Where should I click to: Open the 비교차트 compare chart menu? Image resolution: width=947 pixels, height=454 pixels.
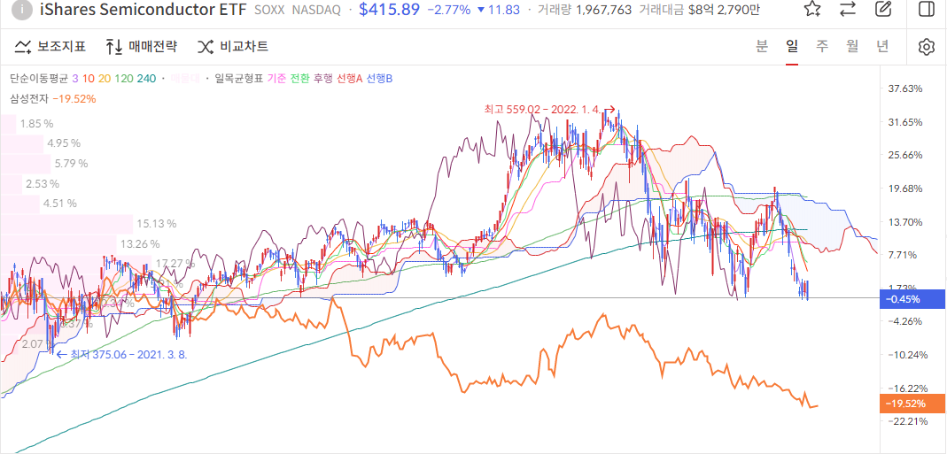click(232, 47)
